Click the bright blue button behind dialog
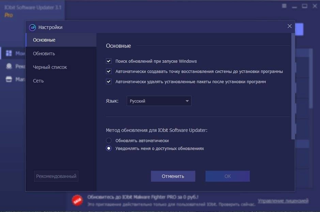The image size is (320, 212). (299, 29)
